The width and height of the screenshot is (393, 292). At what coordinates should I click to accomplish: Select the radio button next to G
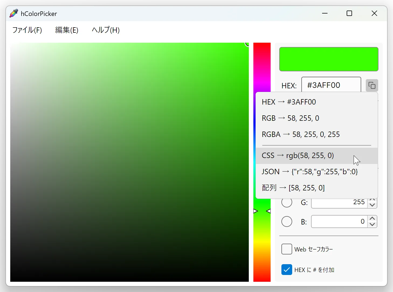[287, 202]
